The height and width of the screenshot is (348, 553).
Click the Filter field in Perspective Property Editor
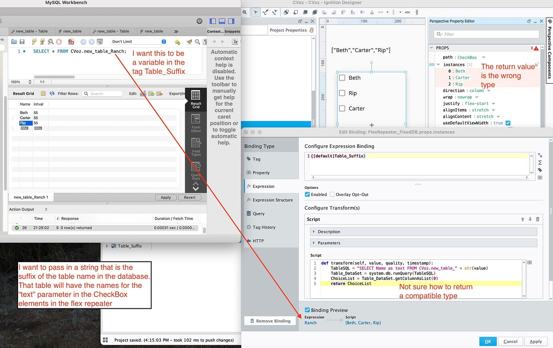(x=485, y=34)
